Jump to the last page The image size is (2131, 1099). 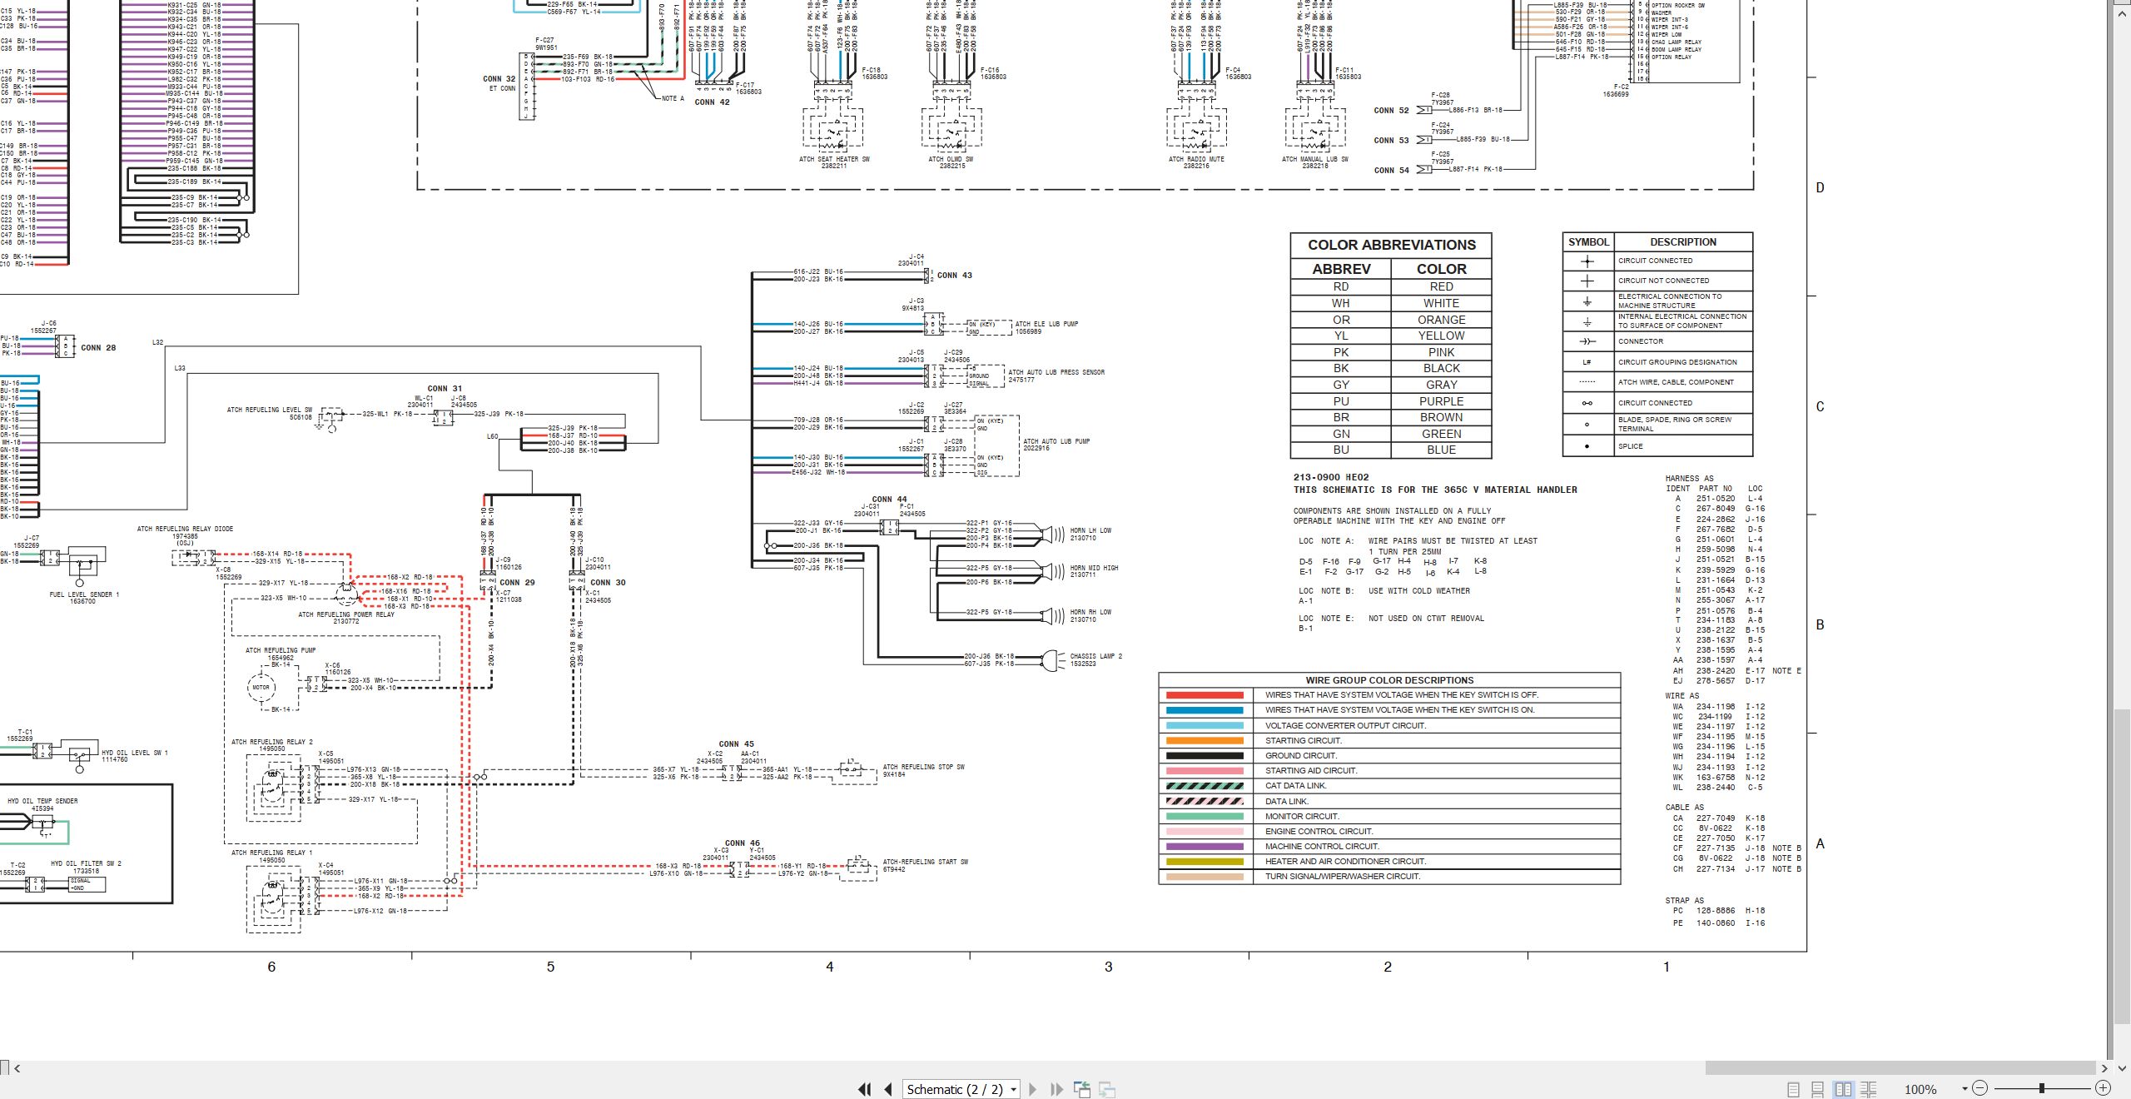click(x=1057, y=1089)
